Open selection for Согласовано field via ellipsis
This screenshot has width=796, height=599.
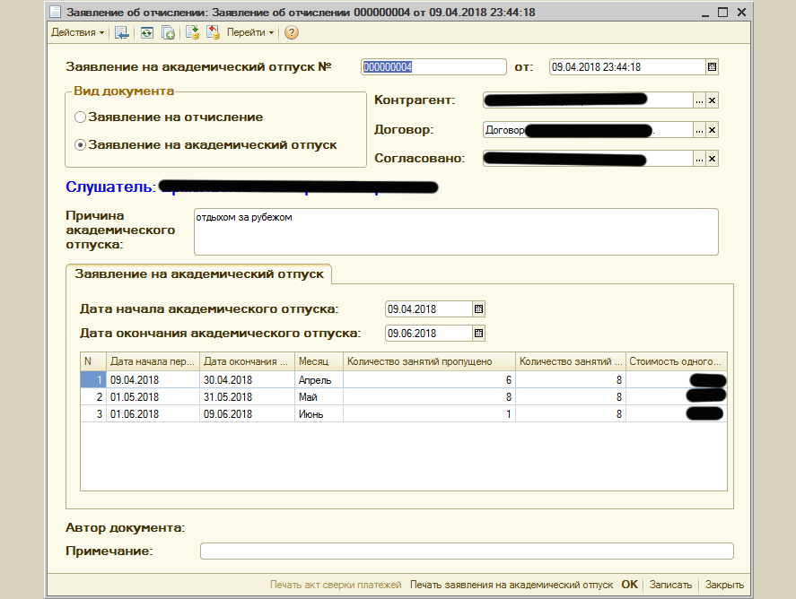click(x=699, y=159)
